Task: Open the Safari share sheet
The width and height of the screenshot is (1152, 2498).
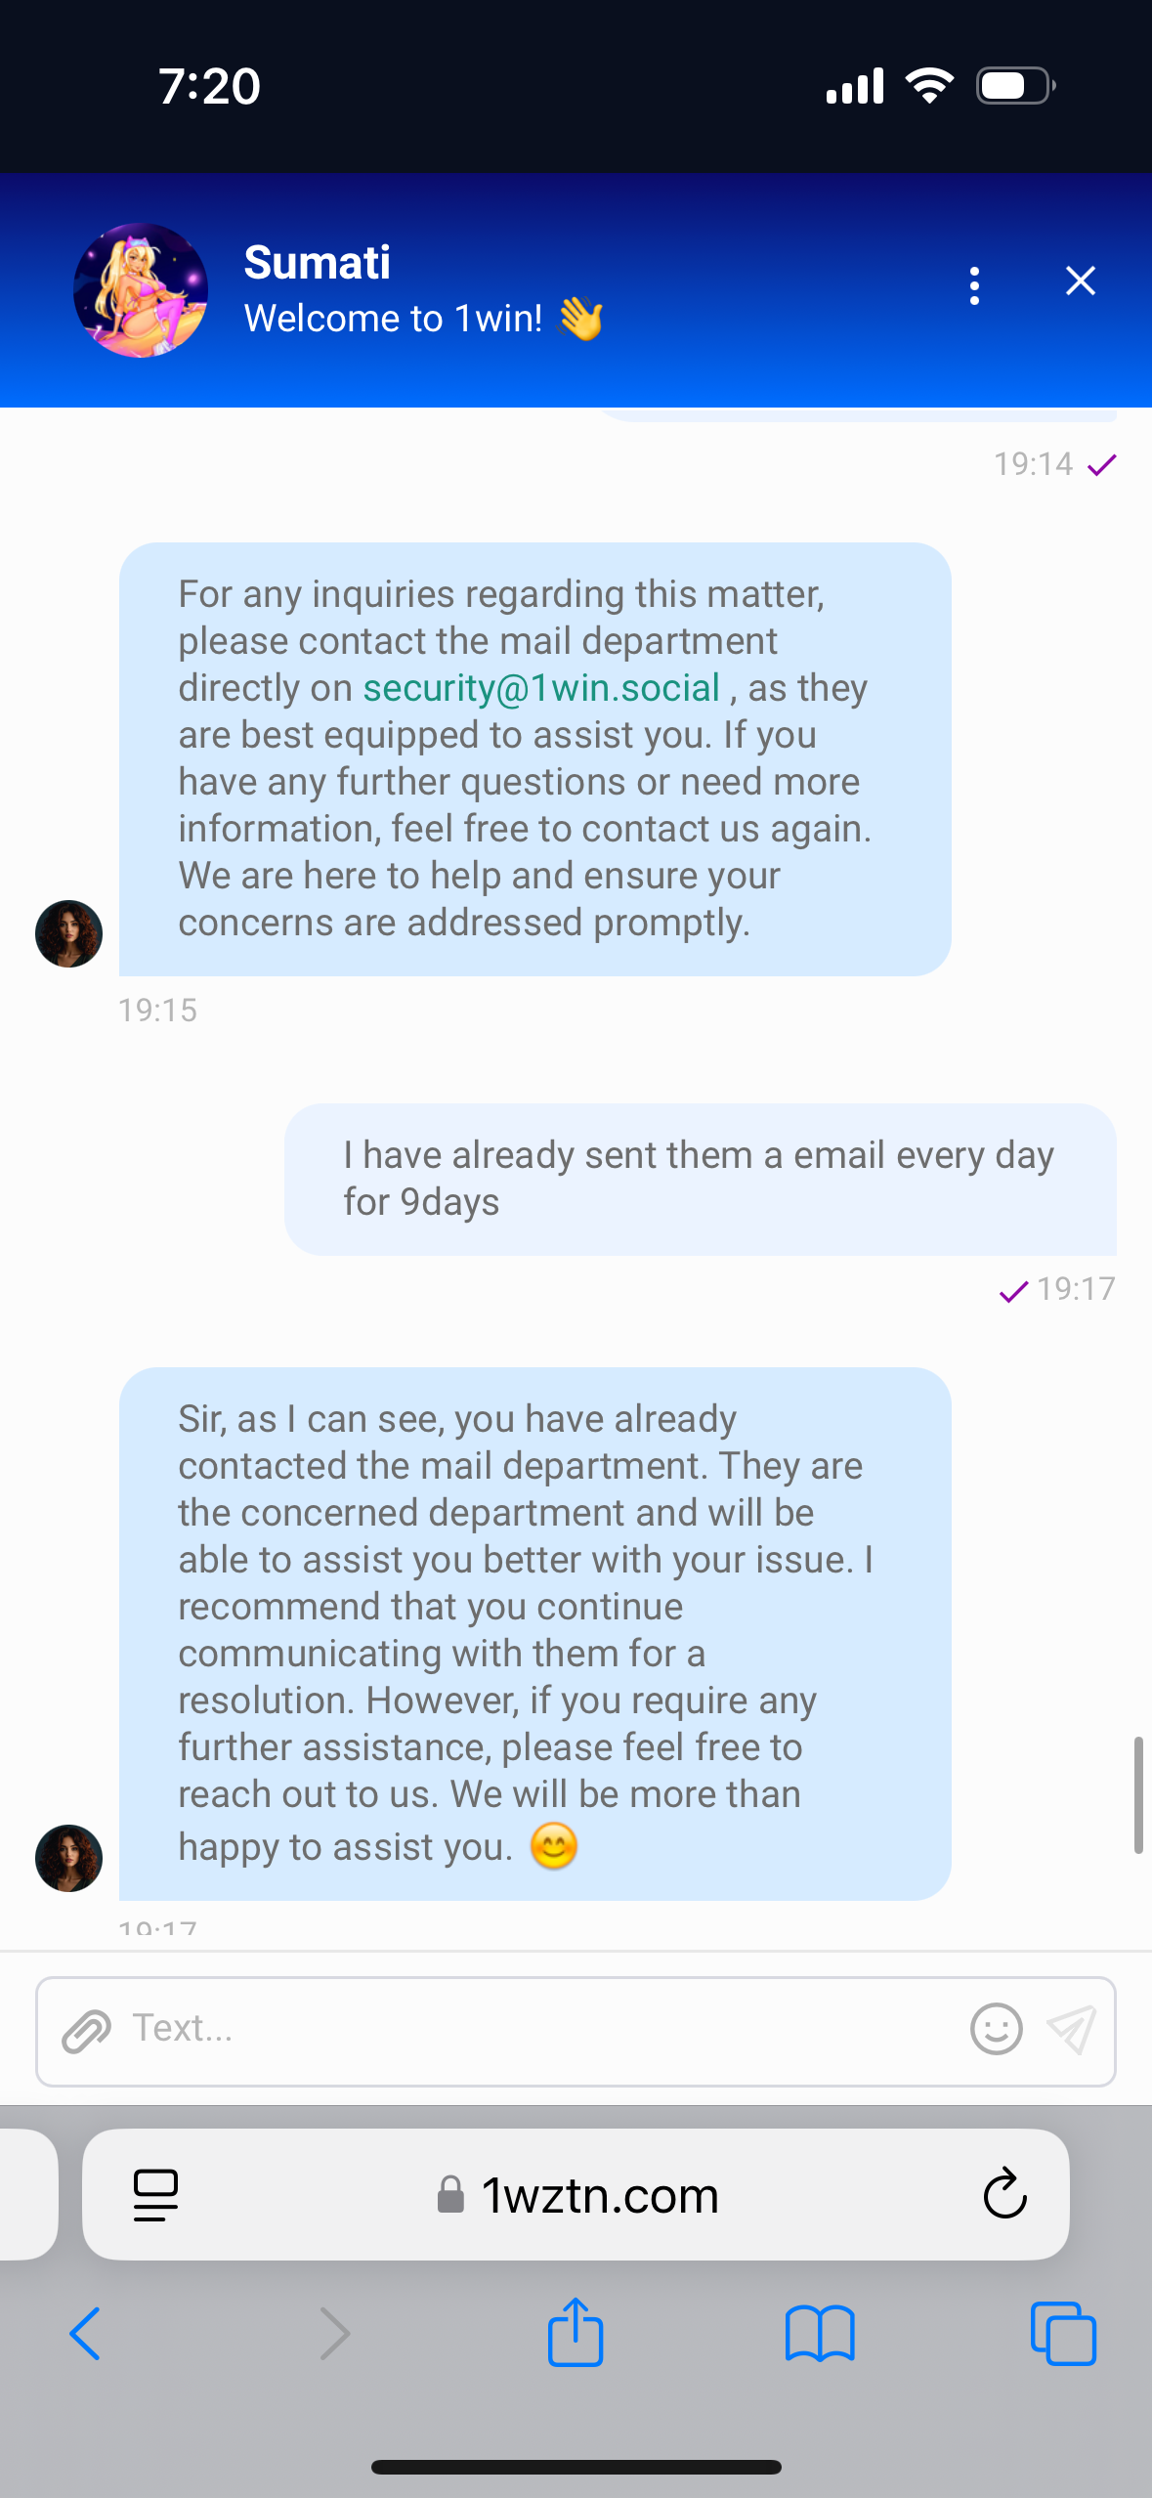Action: pyautogui.click(x=576, y=2332)
